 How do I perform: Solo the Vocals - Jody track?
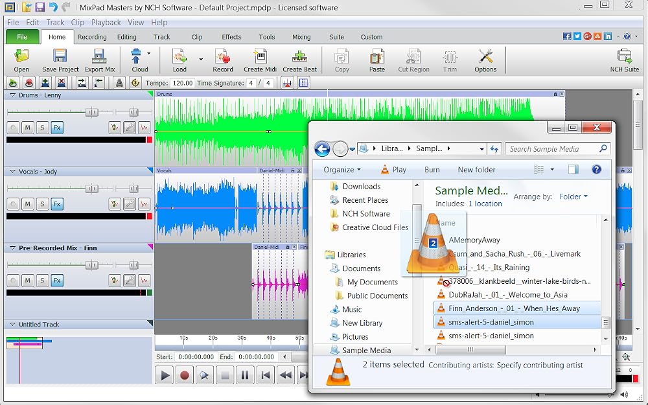click(42, 203)
